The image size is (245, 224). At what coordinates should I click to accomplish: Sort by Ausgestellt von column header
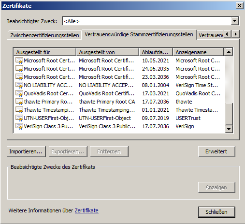(x=108, y=52)
